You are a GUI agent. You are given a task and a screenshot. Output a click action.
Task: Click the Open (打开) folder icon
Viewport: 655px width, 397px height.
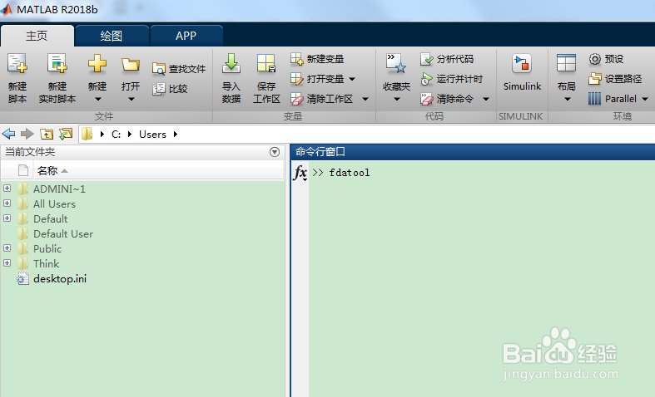[131, 65]
